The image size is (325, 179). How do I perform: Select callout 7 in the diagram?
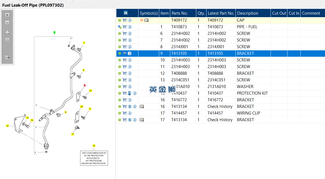[x=84, y=43]
